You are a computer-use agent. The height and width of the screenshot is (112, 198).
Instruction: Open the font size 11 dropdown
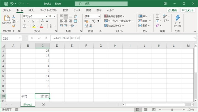click(54, 16)
